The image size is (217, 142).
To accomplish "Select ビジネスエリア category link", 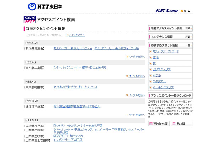I will [162, 69].
